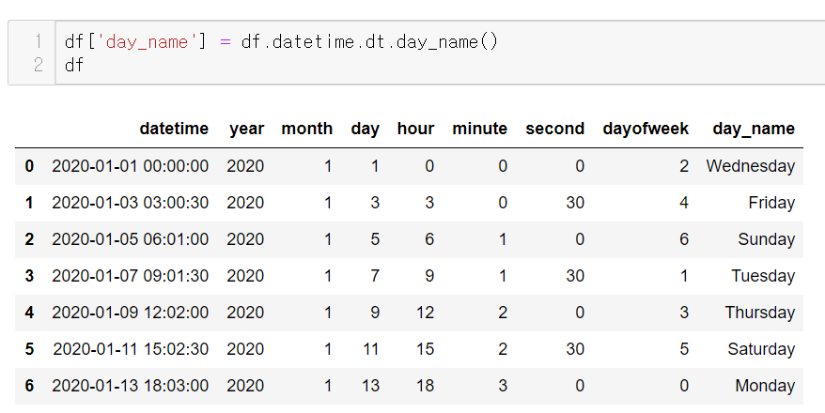Click the second value 30 in Tuesday row

click(575, 276)
